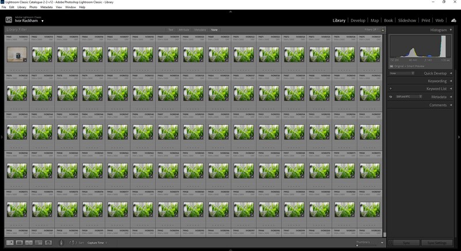Switch to the Develop module
This screenshot has width=461, height=251.
(x=358, y=20)
